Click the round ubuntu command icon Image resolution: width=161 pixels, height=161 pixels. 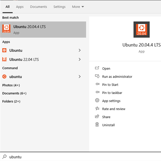[x=4, y=77]
